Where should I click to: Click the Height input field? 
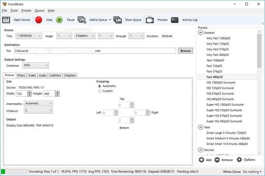pos(49,94)
